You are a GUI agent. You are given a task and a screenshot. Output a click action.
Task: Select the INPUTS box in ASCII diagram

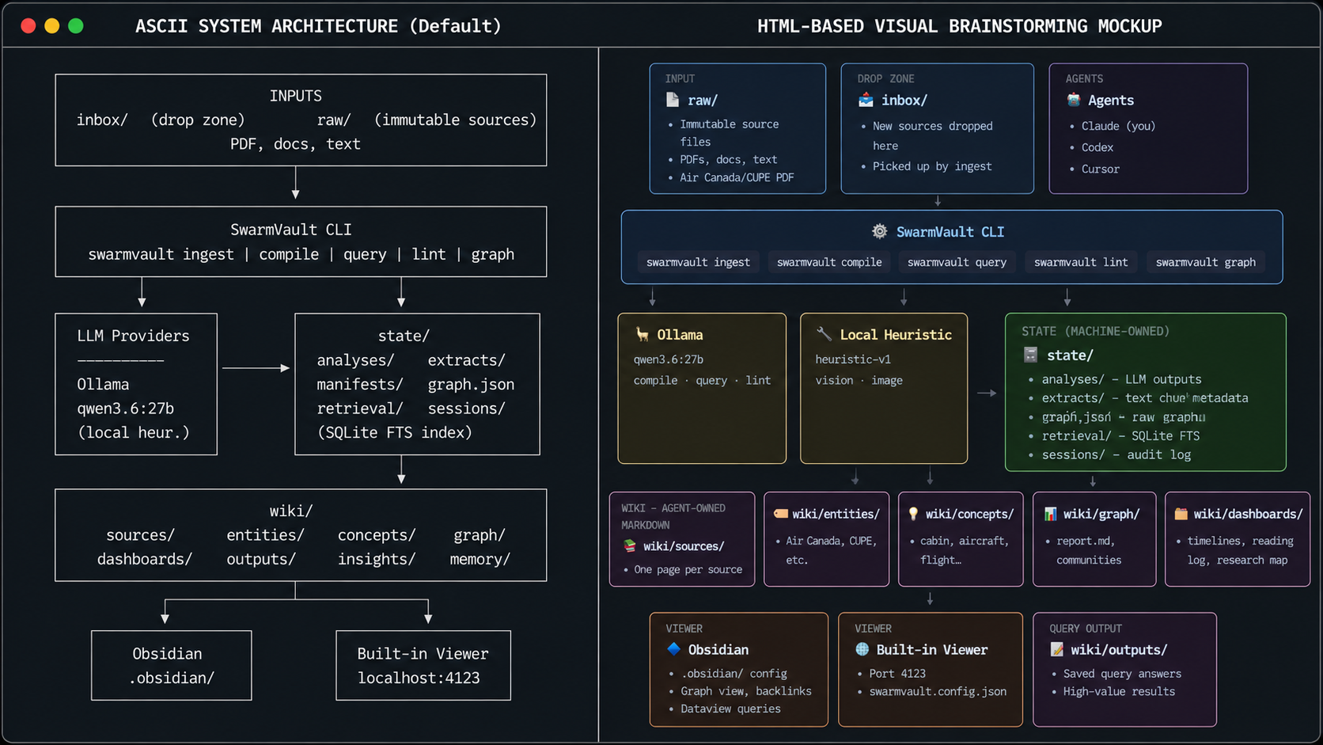301,120
